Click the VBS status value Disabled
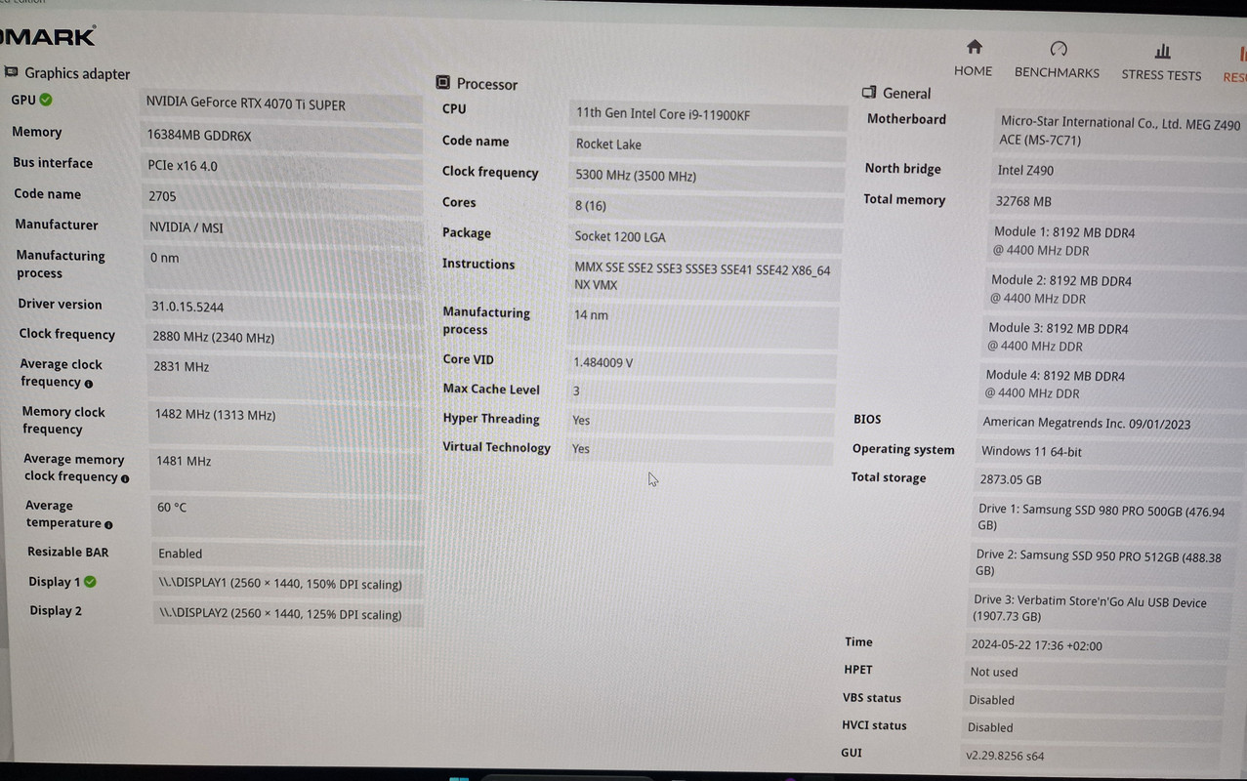 click(991, 700)
